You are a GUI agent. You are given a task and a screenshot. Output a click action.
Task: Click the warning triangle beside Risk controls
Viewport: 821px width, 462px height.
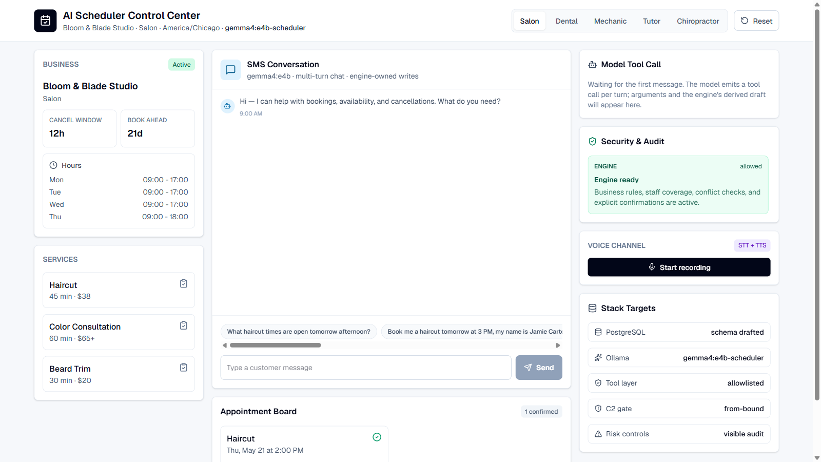[x=598, y=434]
